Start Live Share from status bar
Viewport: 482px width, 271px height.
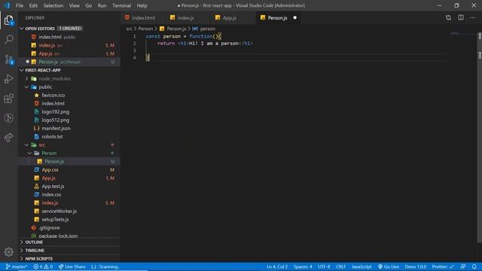coord(72,266)
